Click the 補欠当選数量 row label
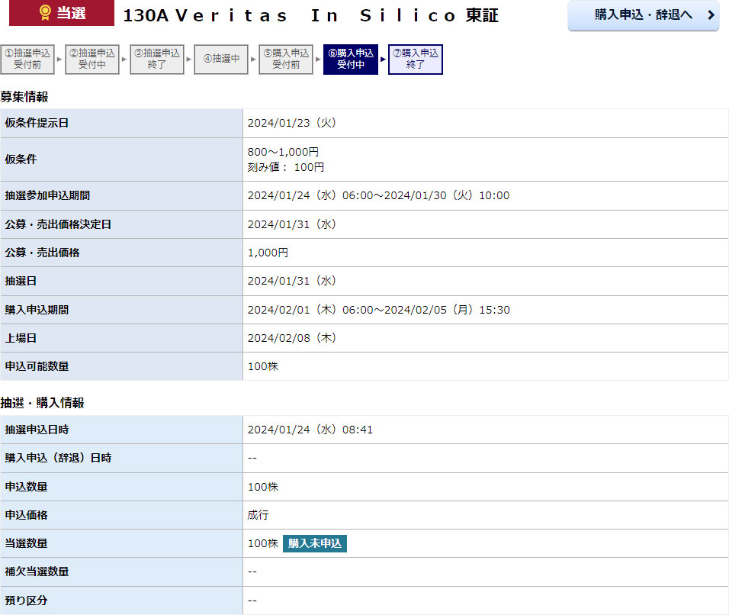This screenshot has height=615, width=729. pyautogui.click(x=37, y=572)
